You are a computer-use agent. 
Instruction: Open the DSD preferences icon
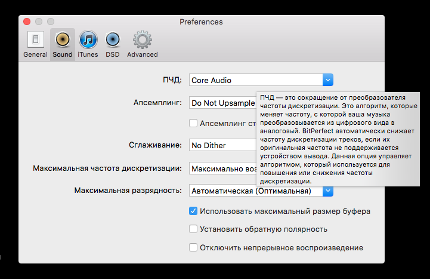click(113, 40)
